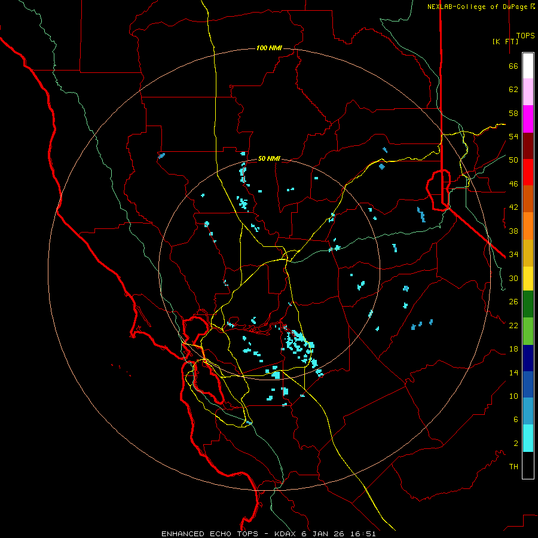Screen dimensions: 538x538
Task: Click the "TOPS" legend heading
Action: click(525, 35)
